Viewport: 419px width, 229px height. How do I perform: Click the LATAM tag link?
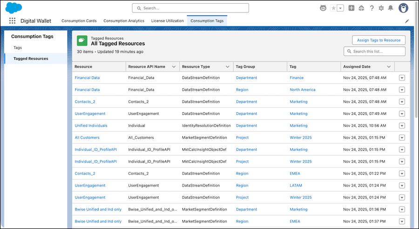[296, 185]
